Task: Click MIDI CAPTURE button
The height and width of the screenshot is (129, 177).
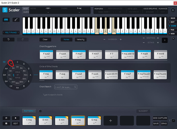Action: [160, 118]
